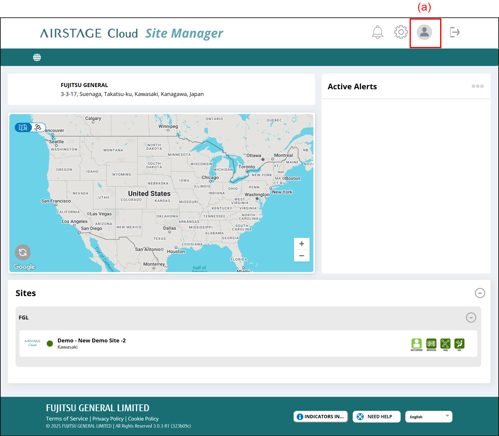Select the Demo - New Demo Site -2 entry
Viewport: 499px width, 436px height.
pyautogui.click(x=92, y=341)
